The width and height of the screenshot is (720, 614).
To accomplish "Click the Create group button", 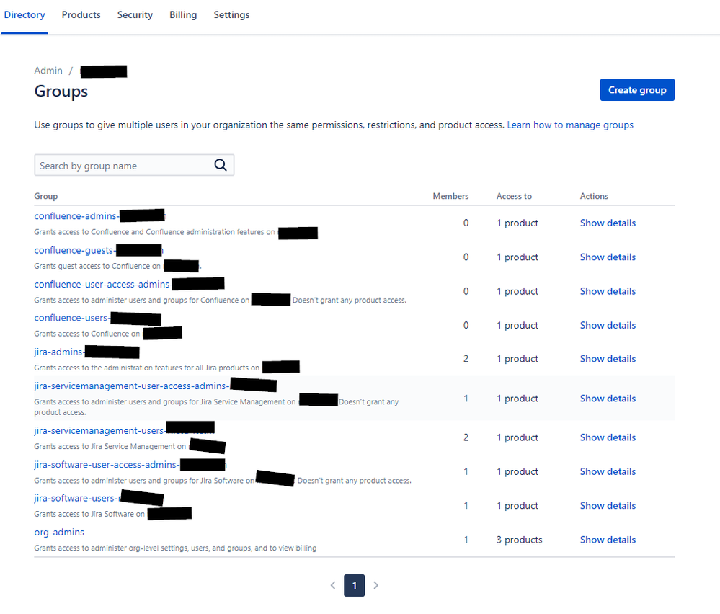I will [x=636, y=90].
